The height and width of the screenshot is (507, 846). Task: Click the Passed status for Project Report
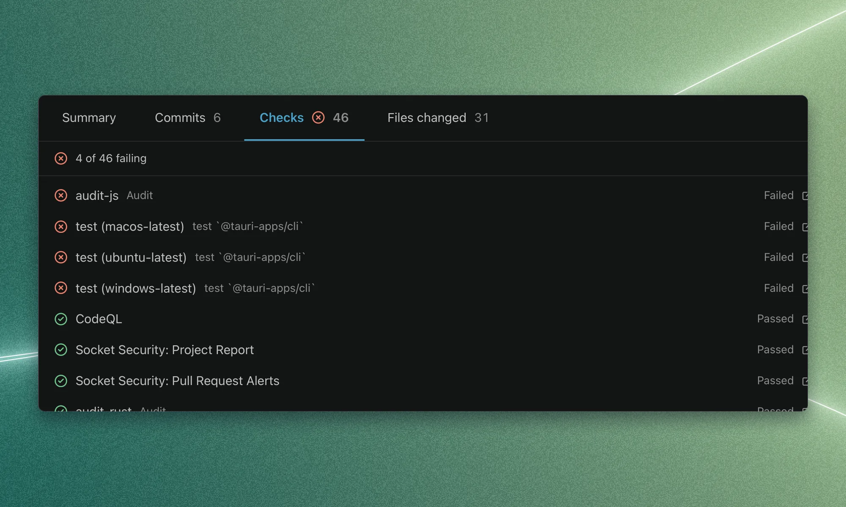click(x=775, y=349)
